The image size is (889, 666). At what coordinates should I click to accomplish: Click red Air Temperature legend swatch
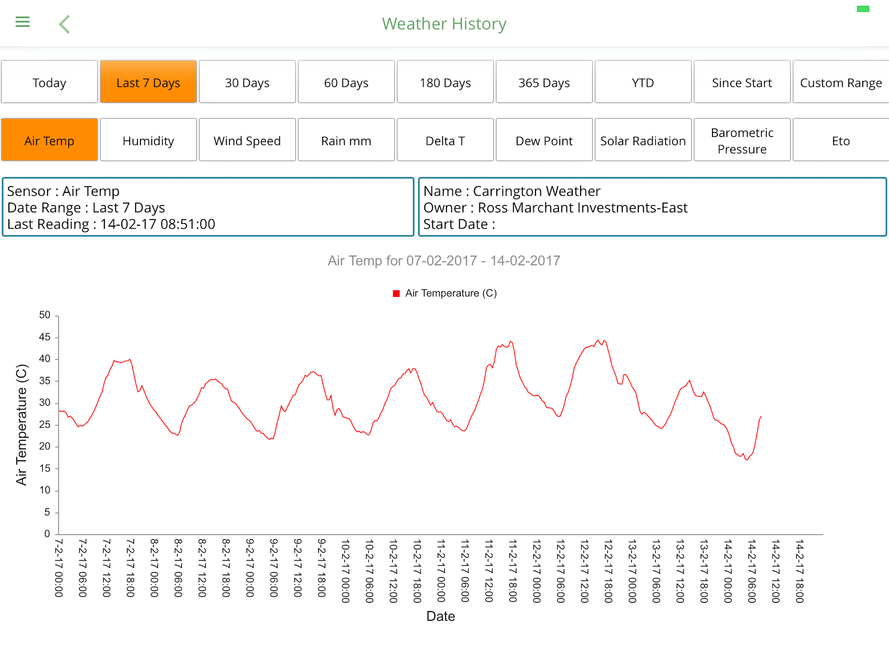pos(396,294)
